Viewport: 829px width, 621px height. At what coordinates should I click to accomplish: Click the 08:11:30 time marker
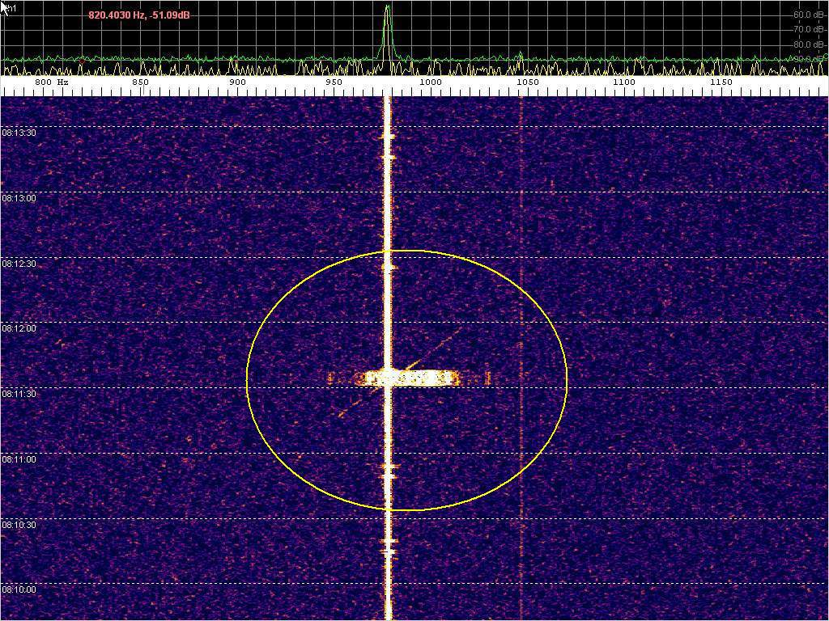(x=18, y=394)
